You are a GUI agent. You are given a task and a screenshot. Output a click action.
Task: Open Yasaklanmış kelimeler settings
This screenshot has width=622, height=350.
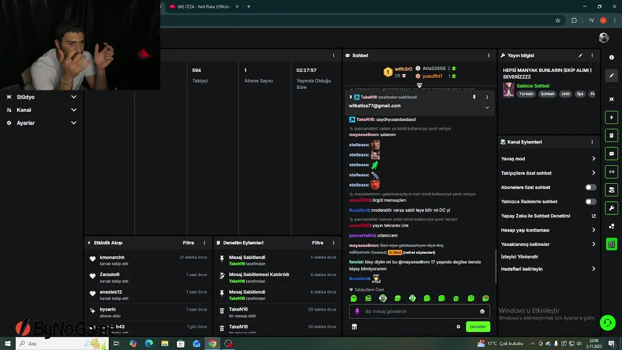tap(593, 244)
